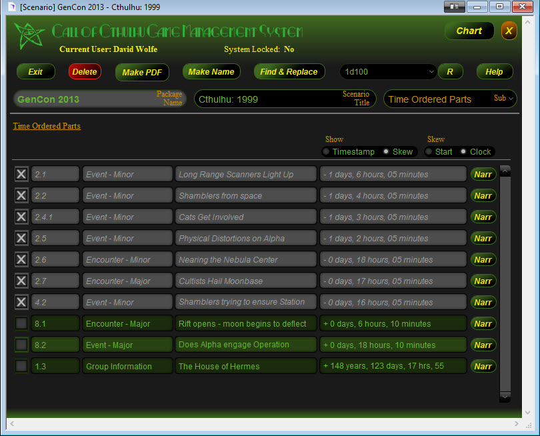Click the Make Name button
Image resolution: width=540 pixels, height=436 pixels.
211,71
